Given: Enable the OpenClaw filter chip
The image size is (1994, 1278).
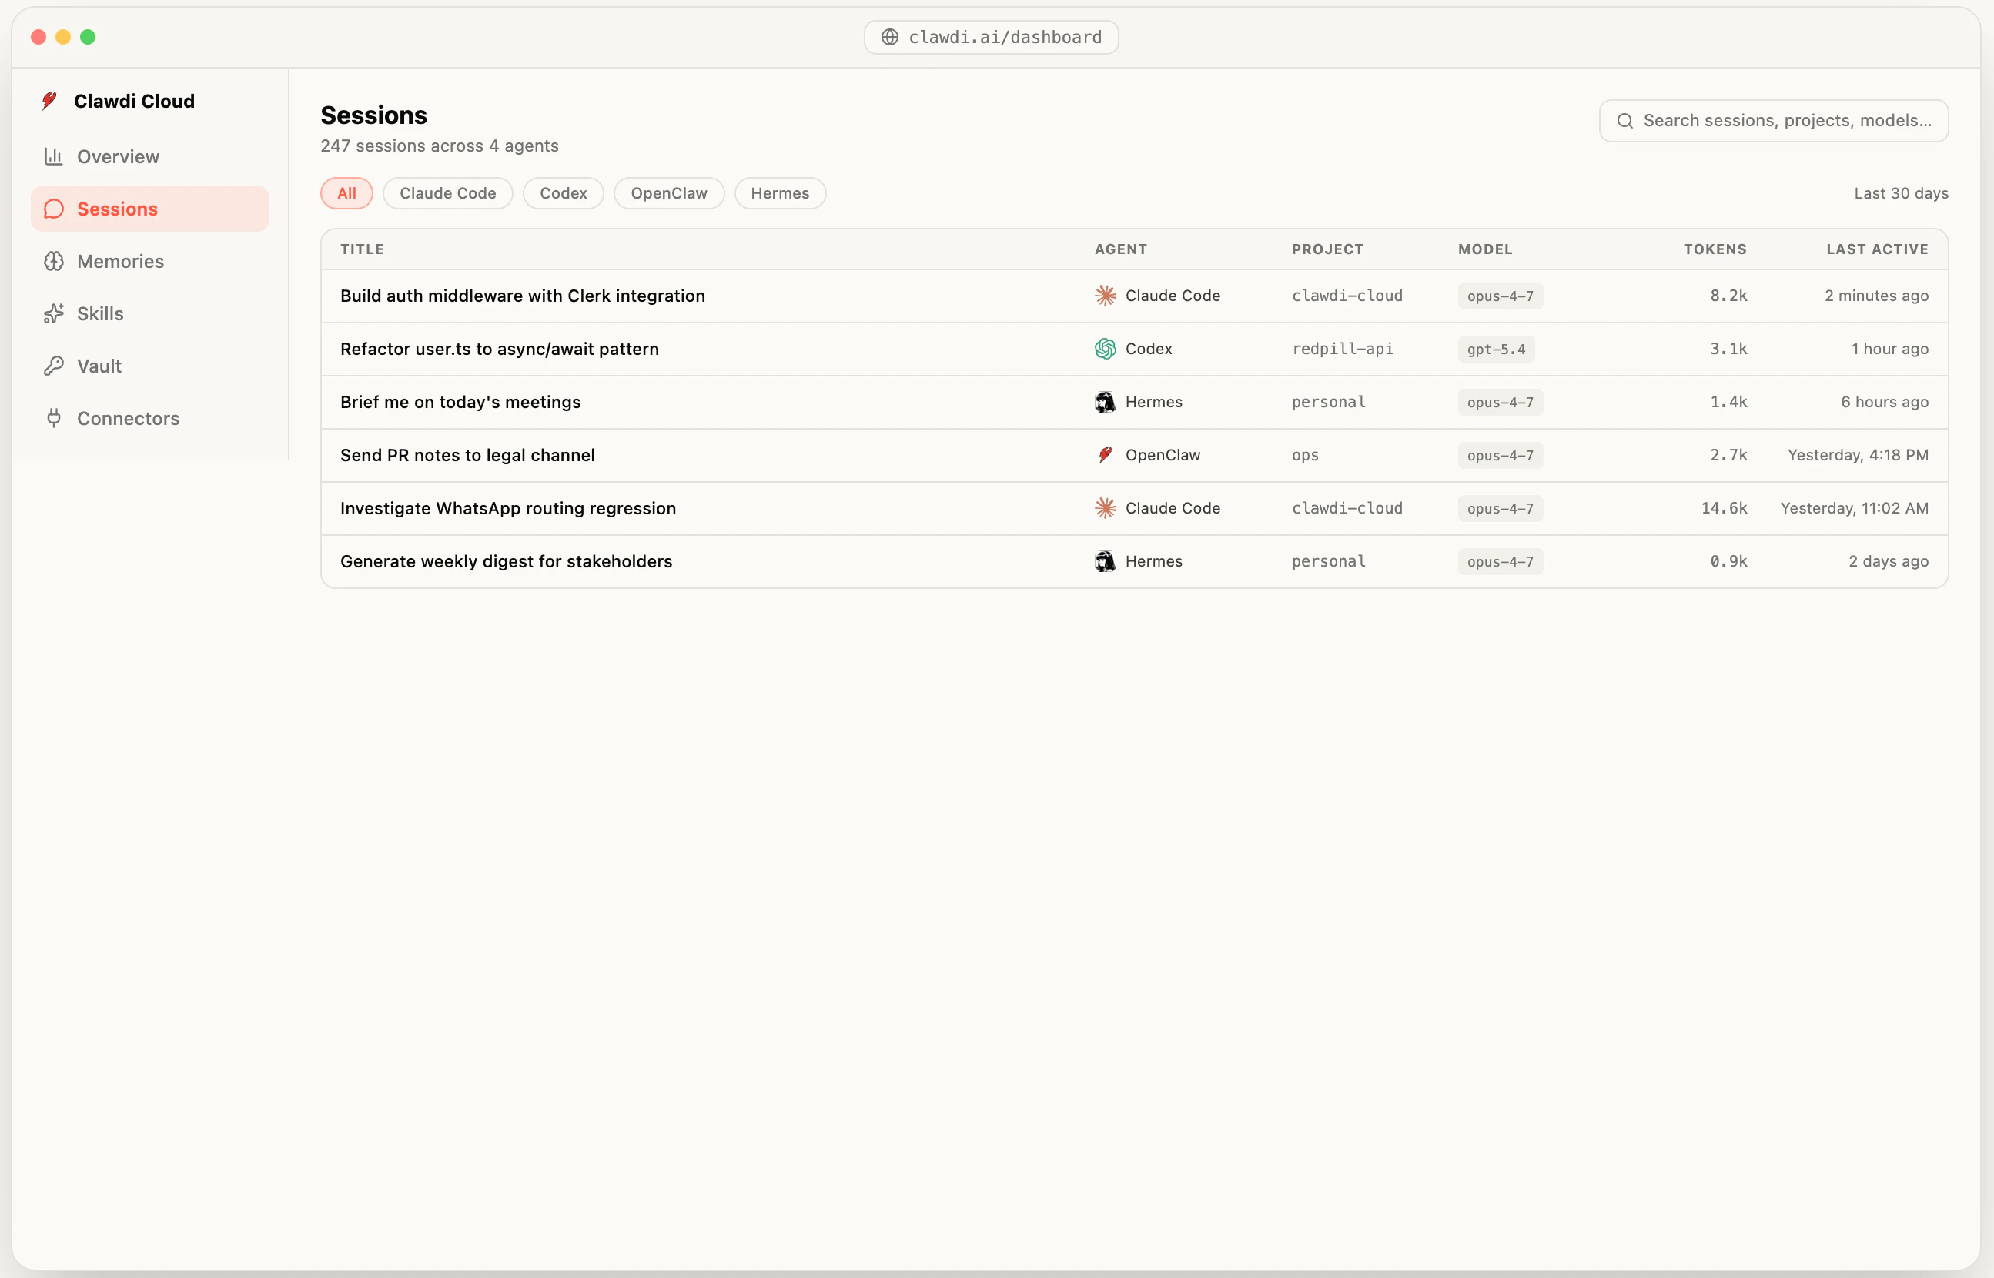Looking at the screenshot, I should point(668,192).
